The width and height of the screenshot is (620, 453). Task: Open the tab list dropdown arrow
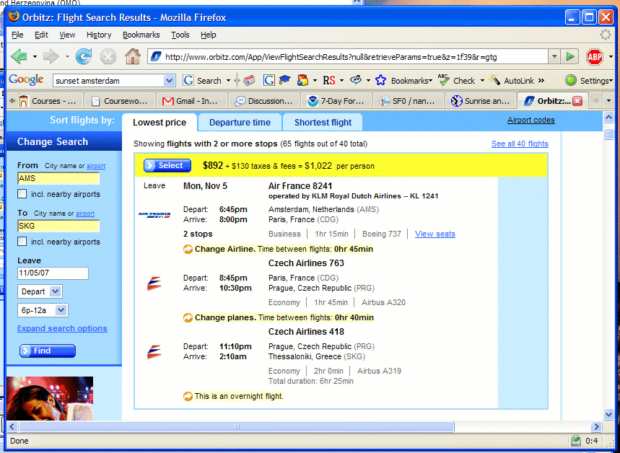(609, 101)
